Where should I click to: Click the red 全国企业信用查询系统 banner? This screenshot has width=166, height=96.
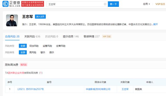click(x=33, y=4)
